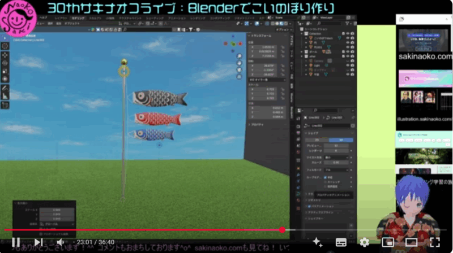Screen dimensions: 453x253
Task: Enable miniplayer mode
Action: 388,242
